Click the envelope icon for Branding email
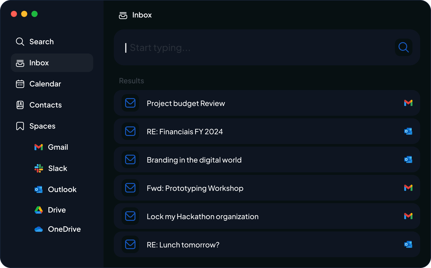 point(130,159)
